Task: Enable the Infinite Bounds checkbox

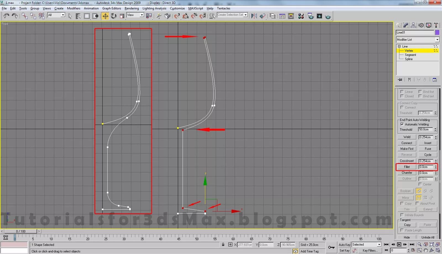Action: click(402, 215)
